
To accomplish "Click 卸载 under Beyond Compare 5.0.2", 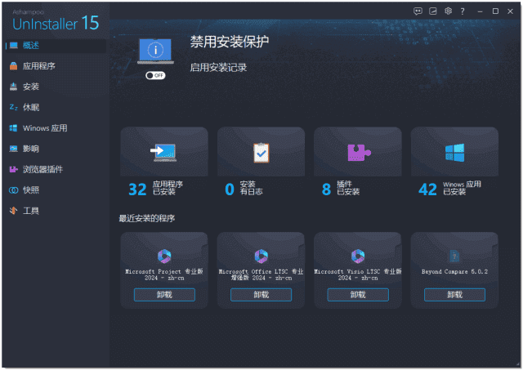I will pyautogui.click(x=454, y=295).
